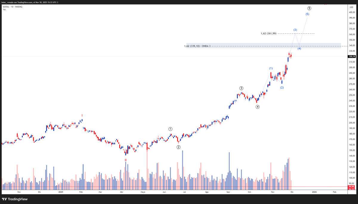Click the Mar label on time axis
Viewport: 358px width, 204px height.
(x=100, y=192)
